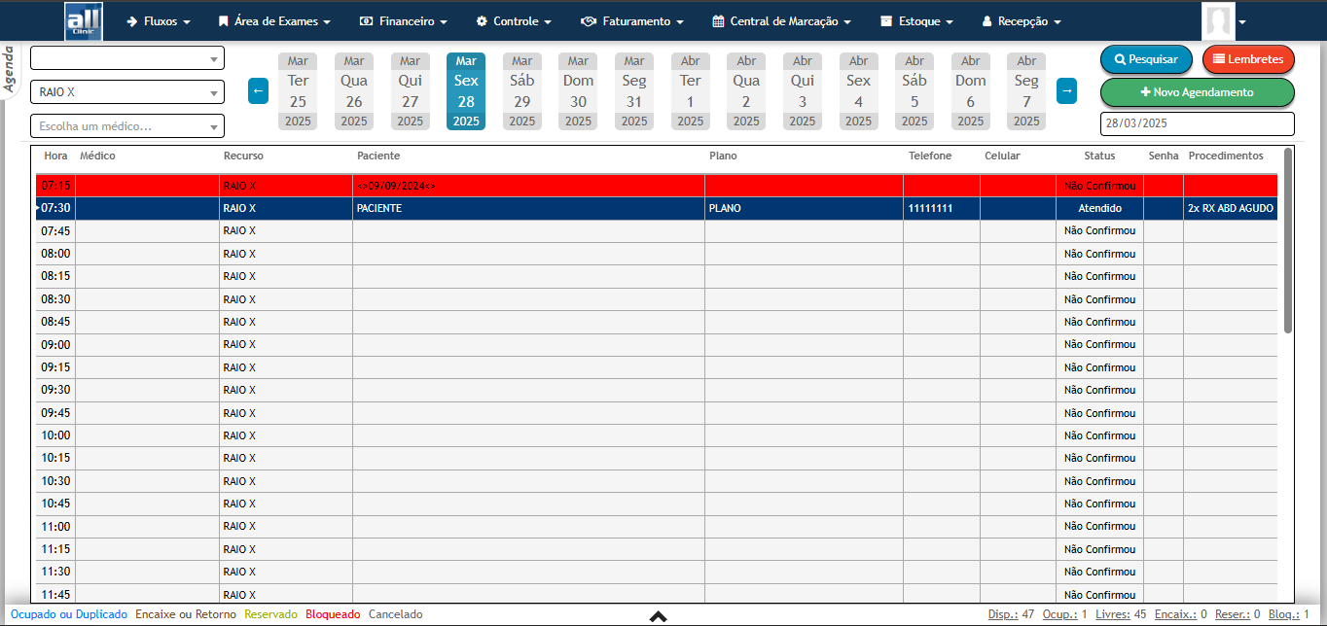Click the magnifier icon on Pesquisar
The width and height of the screenshot is (1327, 626).
click(x=1119, y=59)
